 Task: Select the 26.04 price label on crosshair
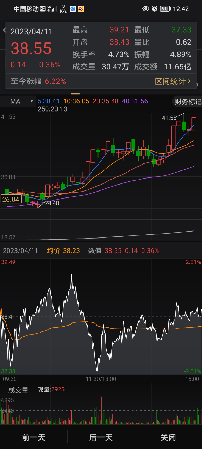[11, 199]
